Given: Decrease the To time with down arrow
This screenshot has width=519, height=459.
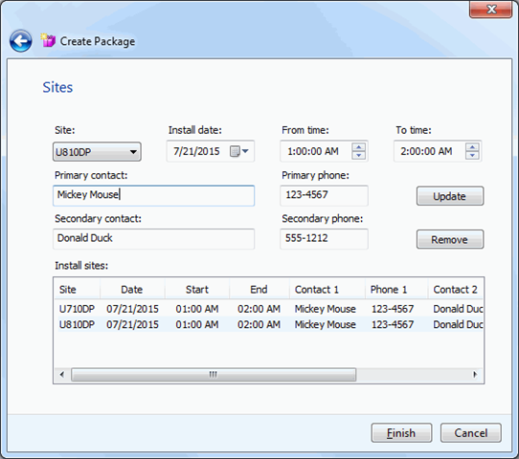Looking at the screenshot, I should point(472,155).
